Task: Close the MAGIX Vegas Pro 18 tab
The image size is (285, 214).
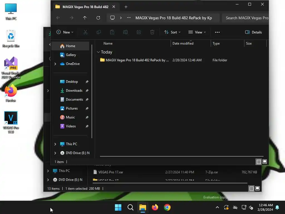Action: pos(114,7)
